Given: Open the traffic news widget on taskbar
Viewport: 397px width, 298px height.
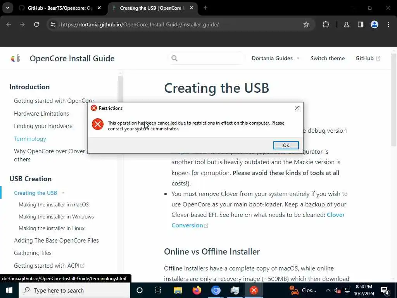Looking at the screenshot, I should (x=302, y=290).
